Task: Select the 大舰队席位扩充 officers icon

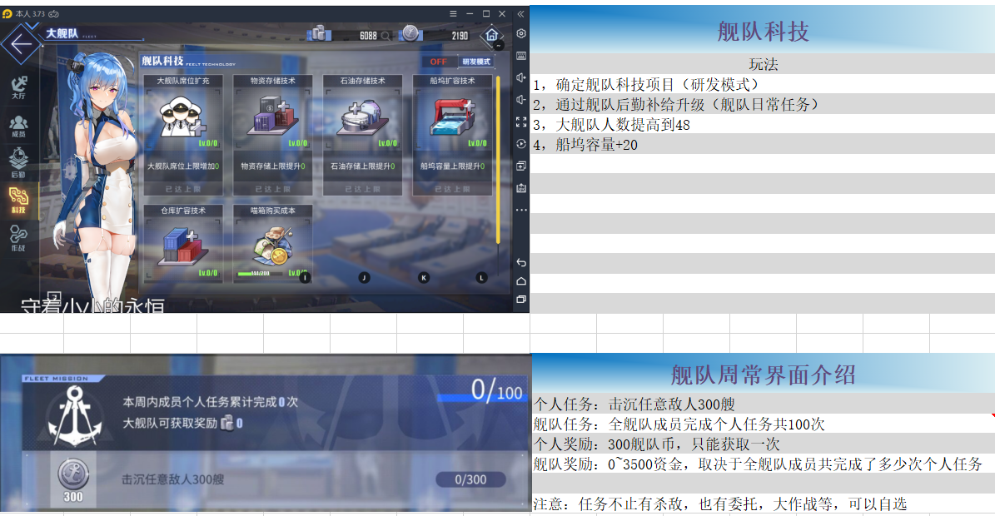Action: tap(182, 117)
